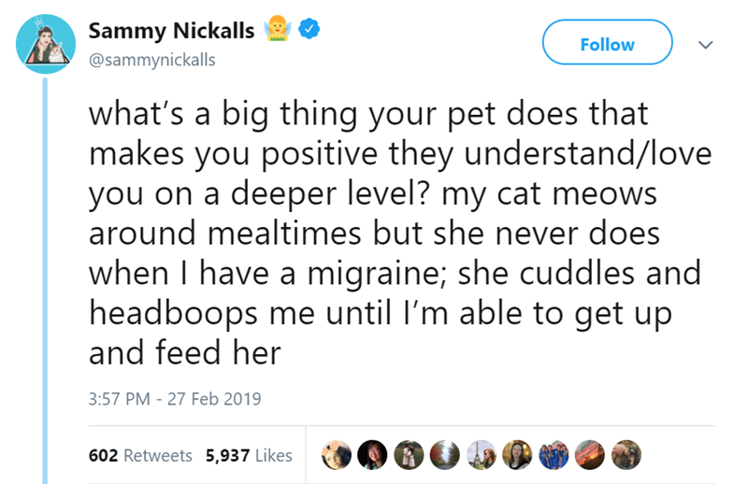View the 5,937 Likes list
This screenshot has width=748, height=484.
click(x=249, y=455)
